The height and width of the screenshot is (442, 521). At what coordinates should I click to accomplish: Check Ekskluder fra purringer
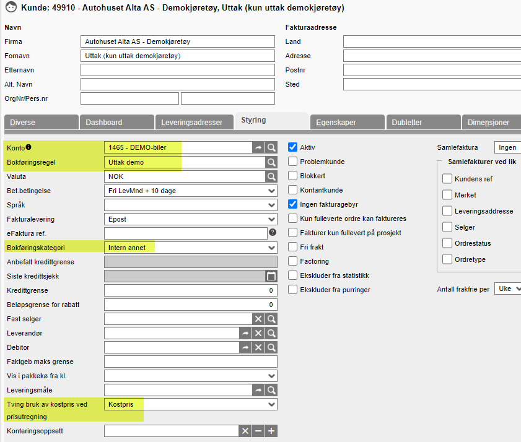[x=292, y=290]
